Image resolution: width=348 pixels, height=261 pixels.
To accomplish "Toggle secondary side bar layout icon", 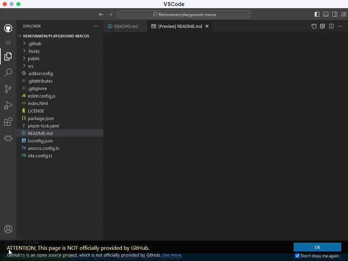I will tap(335, 14).
